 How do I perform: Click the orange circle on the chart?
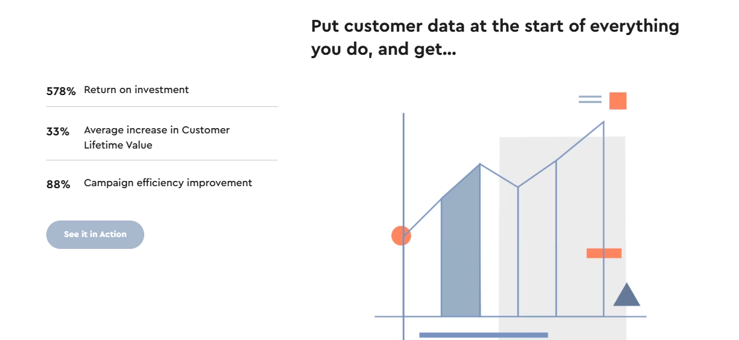401,236
